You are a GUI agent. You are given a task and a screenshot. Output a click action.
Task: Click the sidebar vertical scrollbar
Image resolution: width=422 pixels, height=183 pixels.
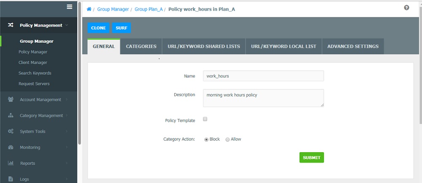(80, 73)
